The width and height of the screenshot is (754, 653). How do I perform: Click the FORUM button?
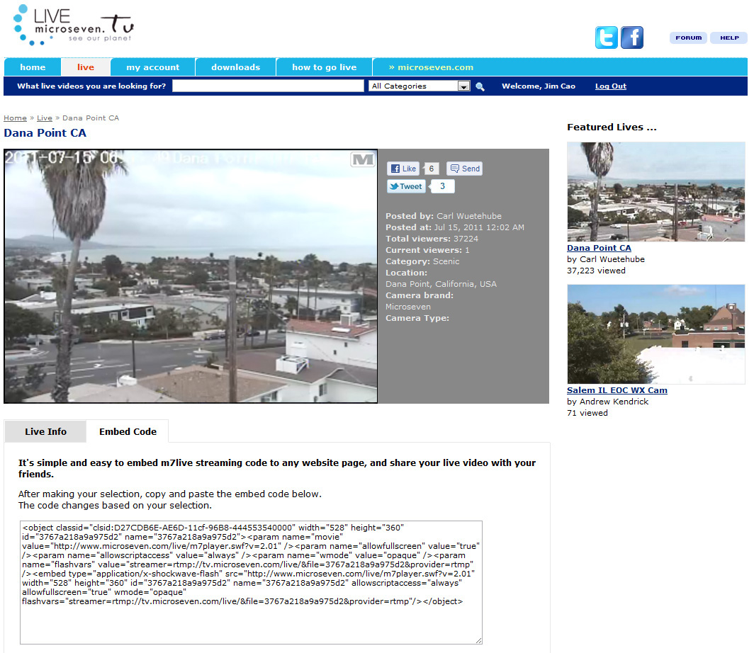pyautogui.click(x=688, y=38)
